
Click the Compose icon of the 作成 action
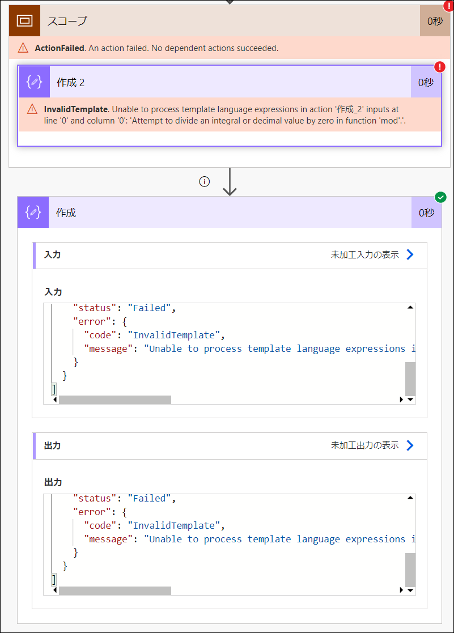[33, 213]
